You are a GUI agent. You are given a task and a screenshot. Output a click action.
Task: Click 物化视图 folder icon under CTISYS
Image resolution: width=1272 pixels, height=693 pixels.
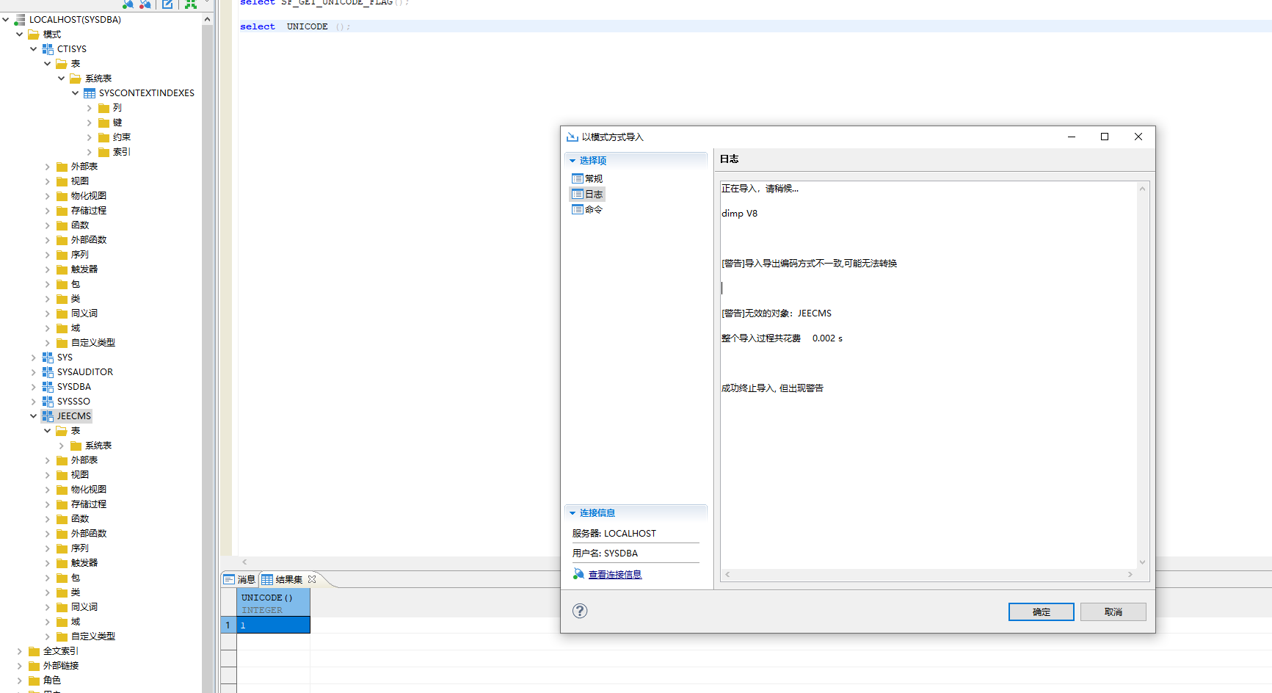pyautogui.click(x=62, y=196)
